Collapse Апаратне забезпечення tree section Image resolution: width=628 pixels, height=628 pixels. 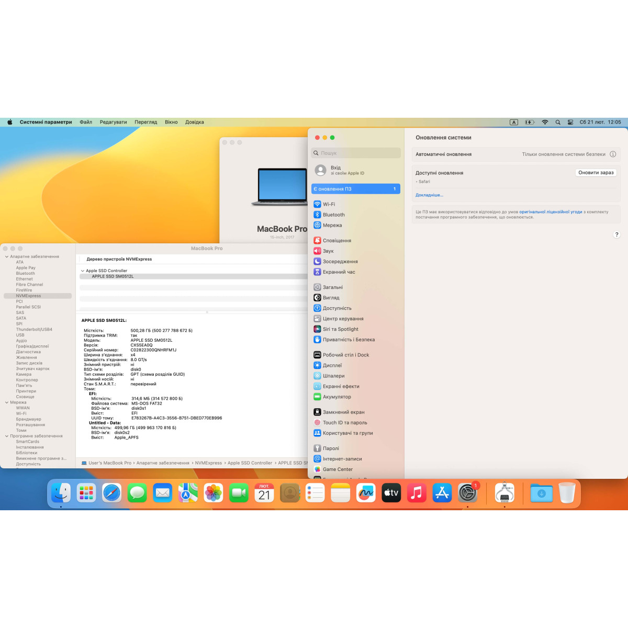coord(7,257)
